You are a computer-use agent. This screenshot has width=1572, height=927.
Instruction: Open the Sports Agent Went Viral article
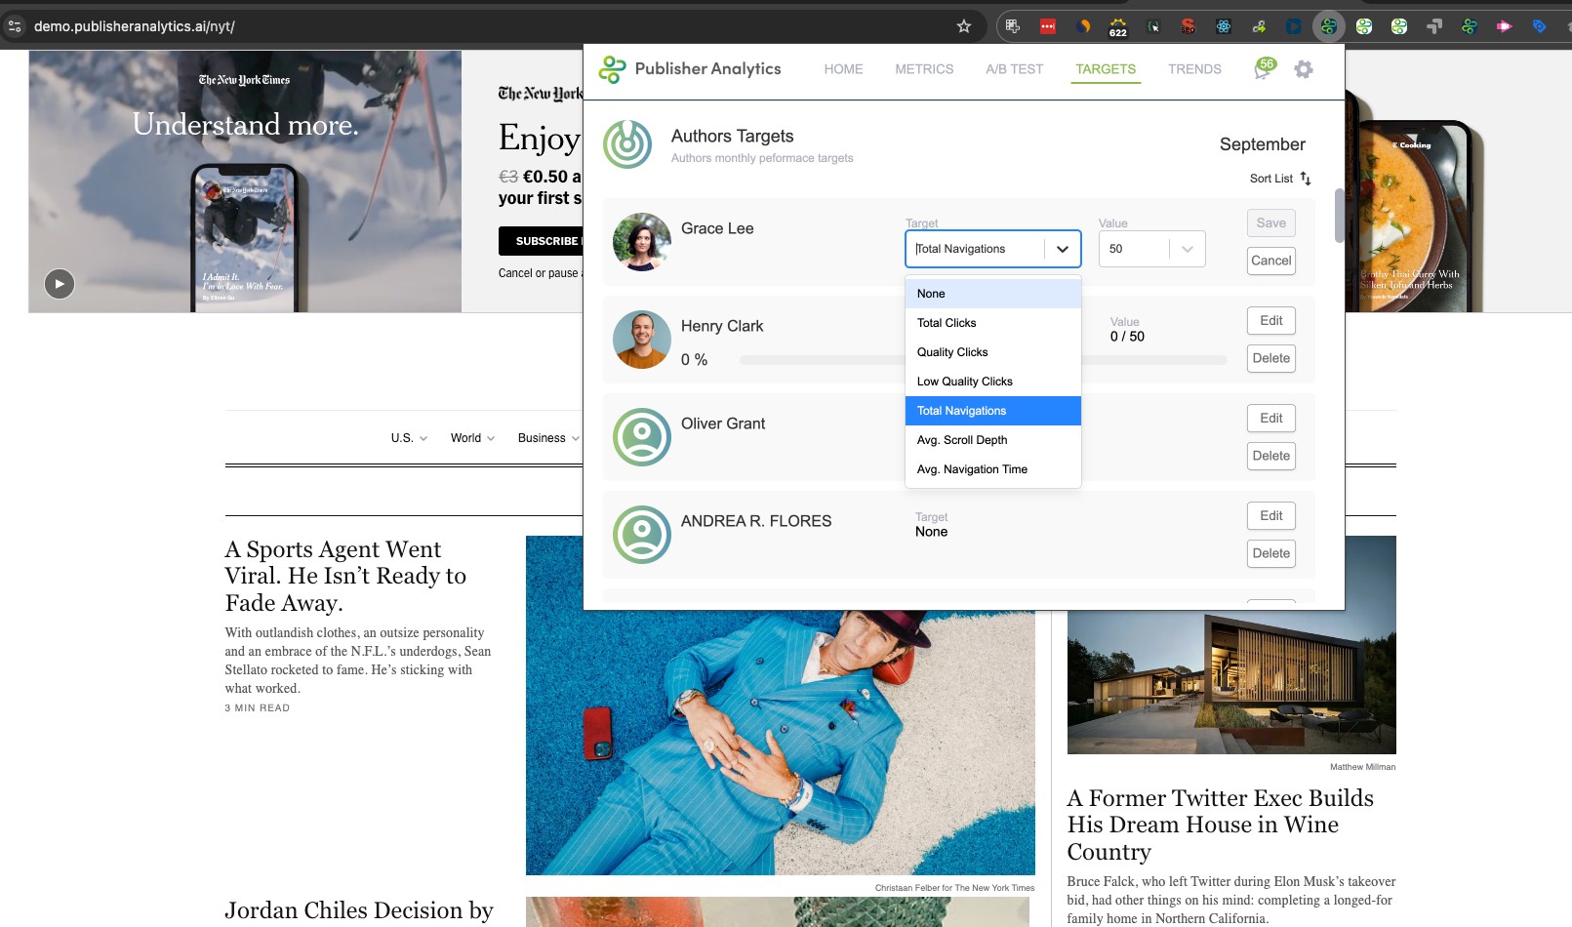click(345, 576)
